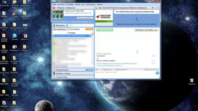Open the Разговоры menu

coord(70,4)
